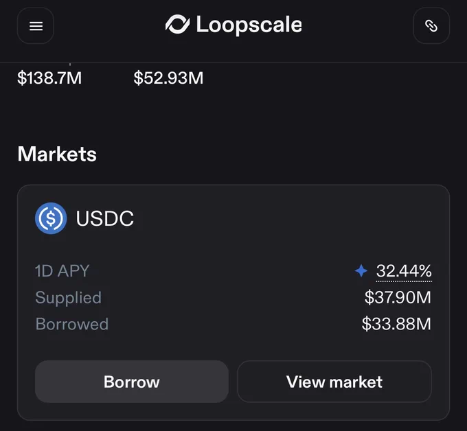Click the blue sparkle icon beside APY

point(361,271)
